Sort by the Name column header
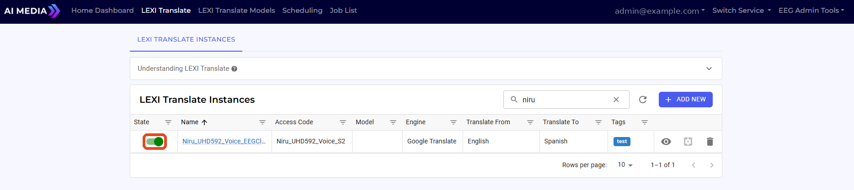 [190, 122]
